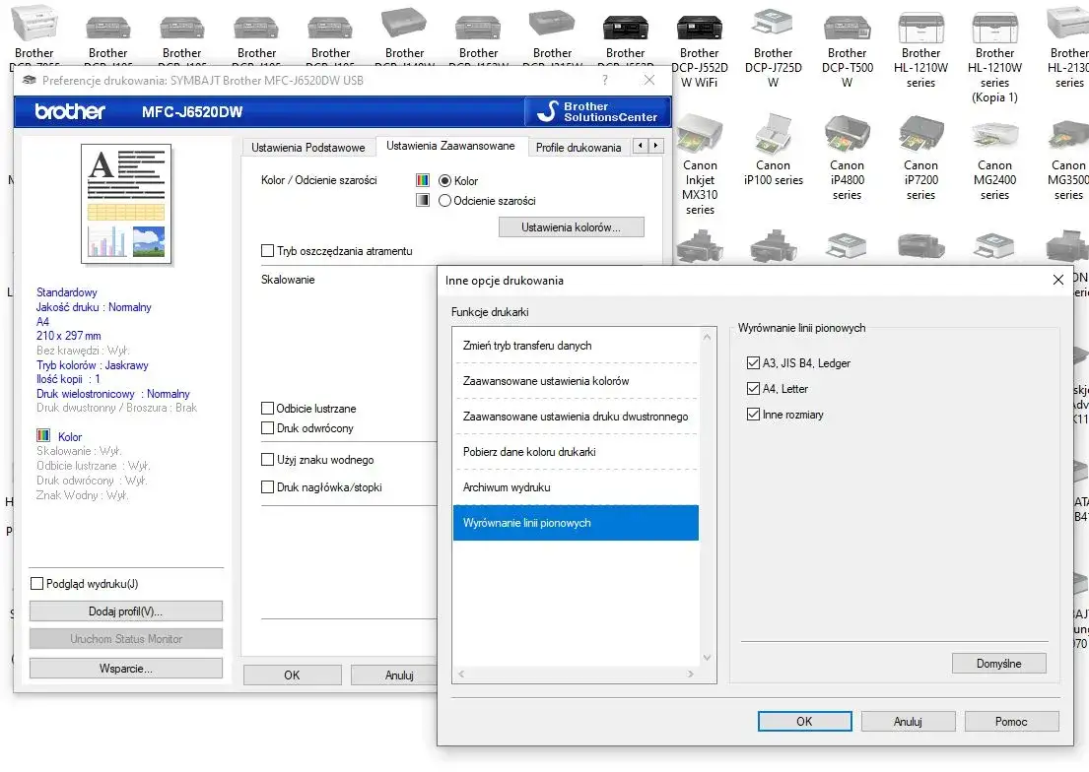This screenshot has height=772, width=1089.
Task: Uncheck the A4, Letter checkbox
Action: click(753, 388)
